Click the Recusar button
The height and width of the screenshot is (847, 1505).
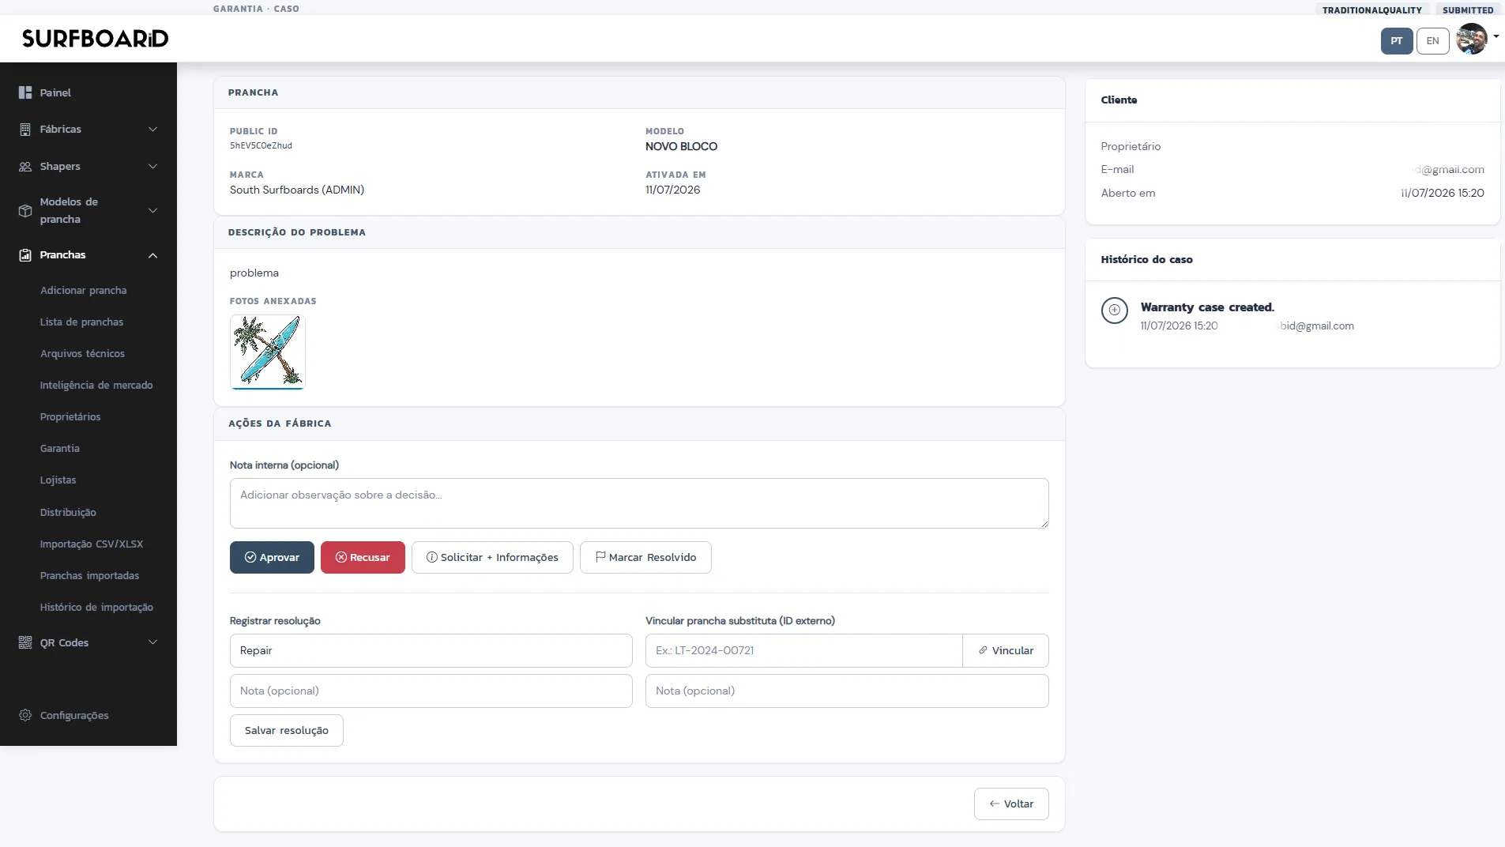point(363,557)
